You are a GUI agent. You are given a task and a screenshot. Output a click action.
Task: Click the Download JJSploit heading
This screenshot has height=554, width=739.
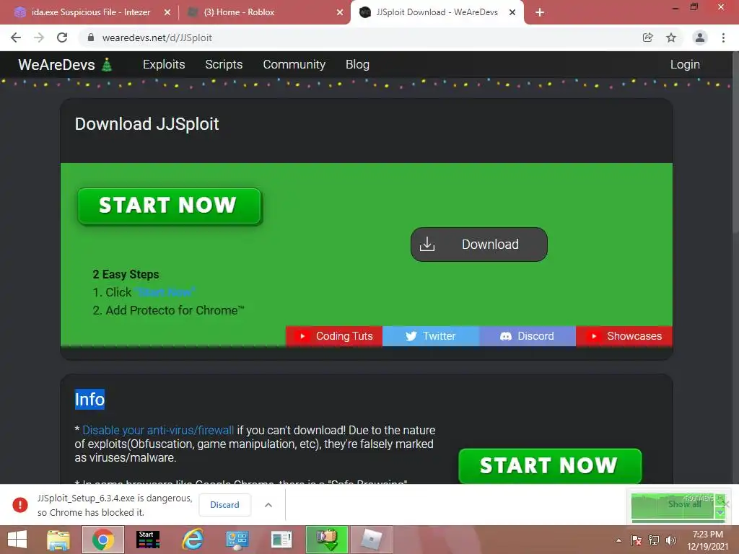(x=147, y=124)
